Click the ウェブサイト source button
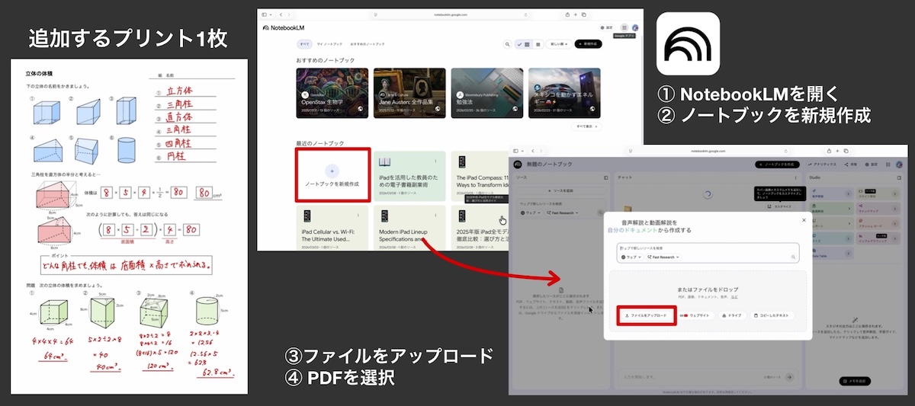 tap(697, 315)
